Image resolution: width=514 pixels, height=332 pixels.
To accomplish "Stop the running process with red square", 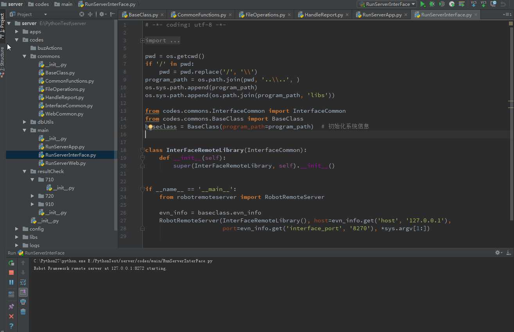I will (x=11, y=272).
